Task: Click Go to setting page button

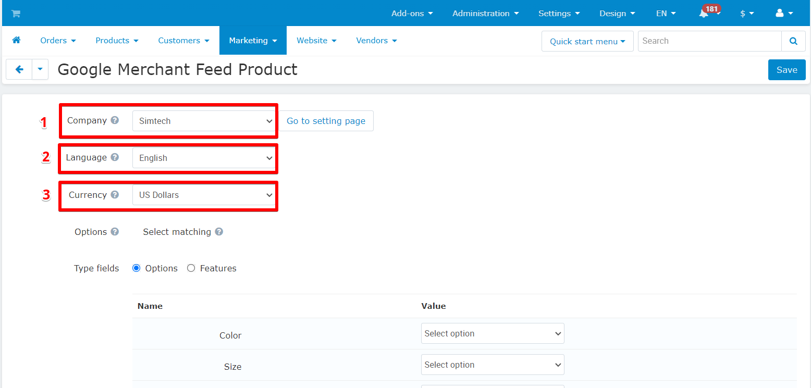Action: [x=326, y=121]
